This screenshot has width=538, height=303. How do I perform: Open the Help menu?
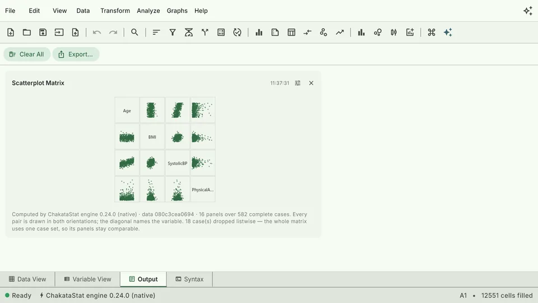pyautogui.click(x=201, y=11)
